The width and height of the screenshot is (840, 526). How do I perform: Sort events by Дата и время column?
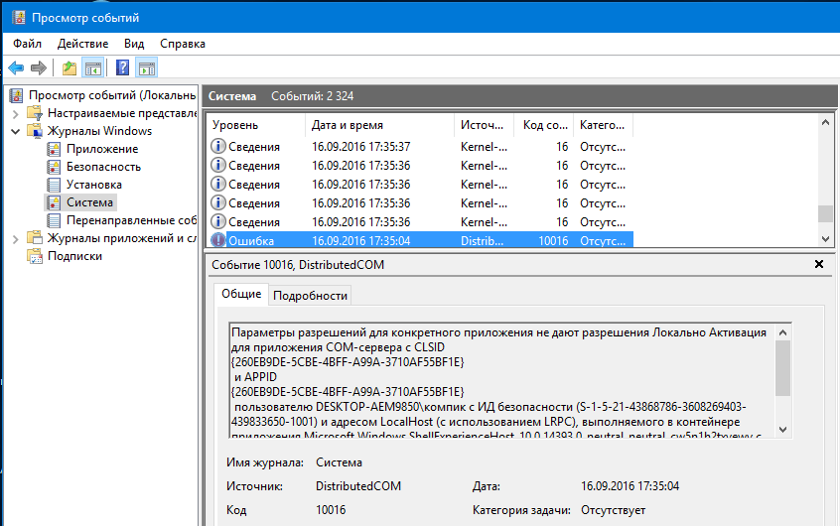point(348,125)
